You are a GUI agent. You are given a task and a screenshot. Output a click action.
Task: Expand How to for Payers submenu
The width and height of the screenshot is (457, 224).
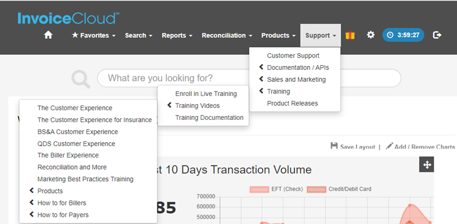[63, 215]
